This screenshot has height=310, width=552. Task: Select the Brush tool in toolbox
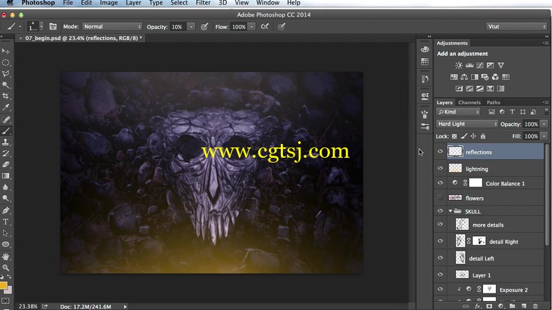(6, 131)
